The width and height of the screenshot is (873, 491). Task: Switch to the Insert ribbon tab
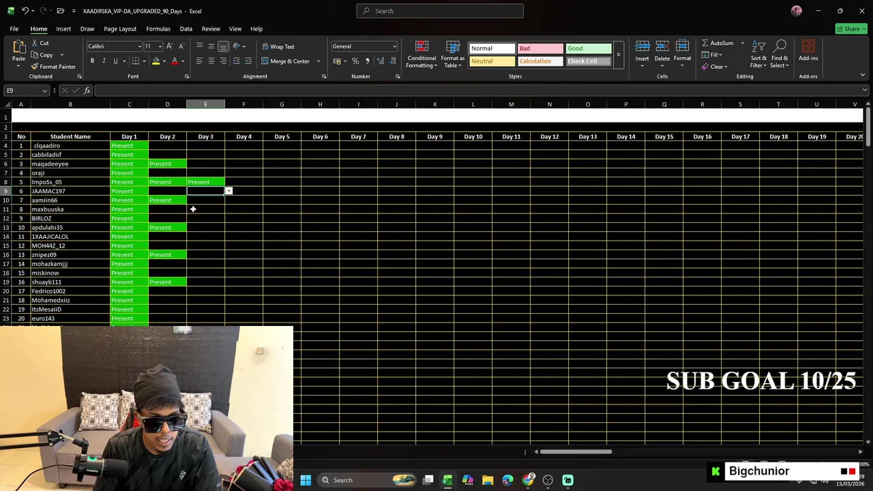tap(63, 29)
